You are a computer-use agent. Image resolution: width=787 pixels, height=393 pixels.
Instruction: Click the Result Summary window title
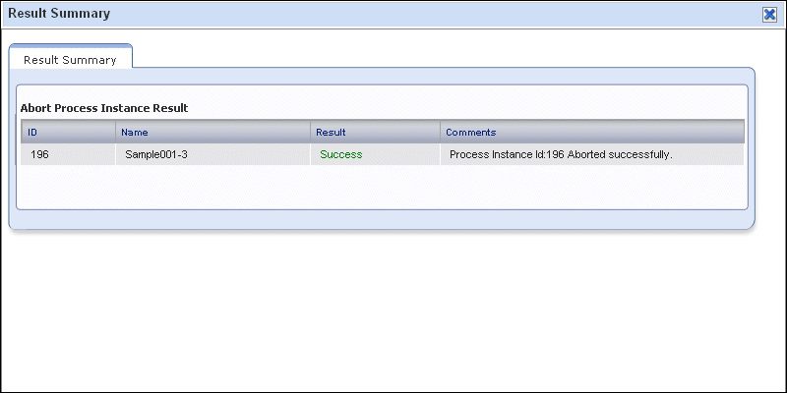59,14
